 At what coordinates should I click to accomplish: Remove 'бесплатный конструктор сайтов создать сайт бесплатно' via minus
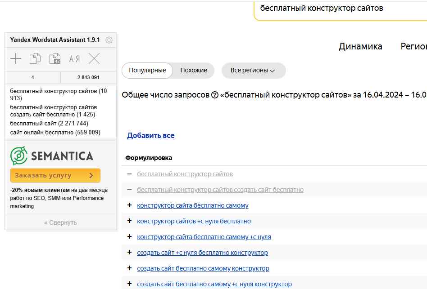129,190
